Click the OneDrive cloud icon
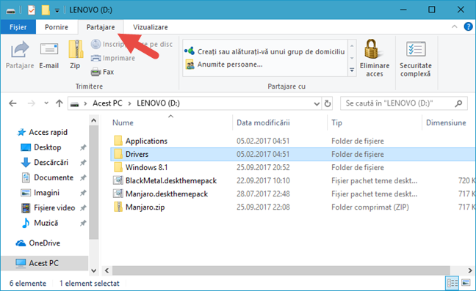The width and height of the screenshot is (476, 291). click(21, 243)
